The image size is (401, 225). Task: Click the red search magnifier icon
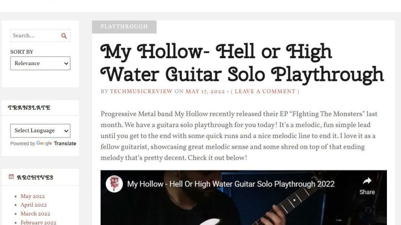click(x=64, y=36)
